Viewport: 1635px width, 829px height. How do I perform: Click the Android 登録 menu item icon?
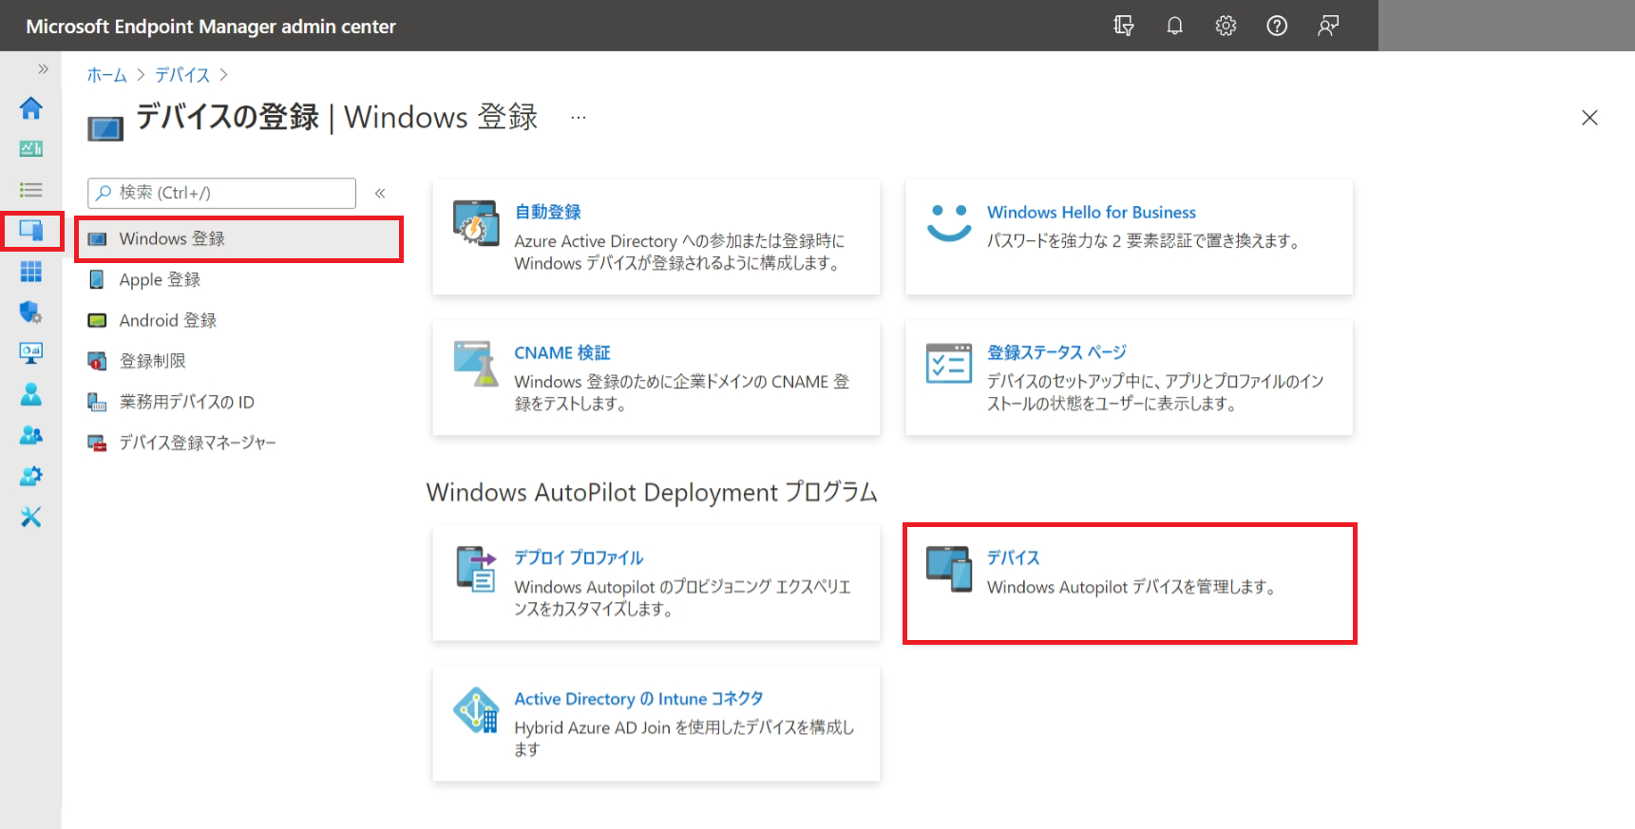(97, 320)
